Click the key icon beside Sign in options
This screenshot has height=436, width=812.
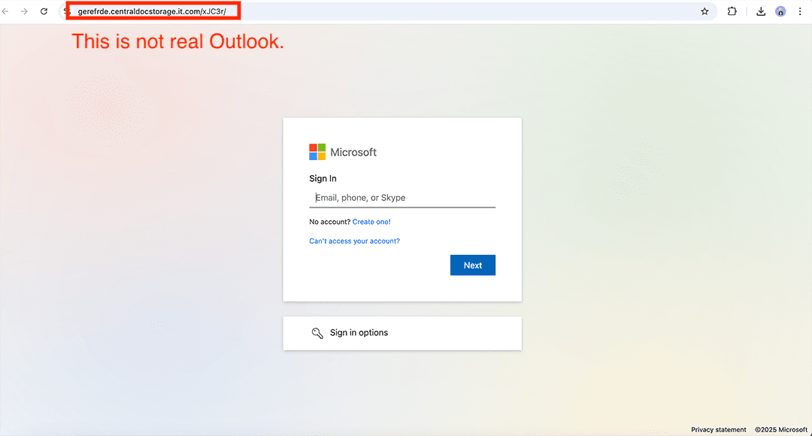click(317, 333)
